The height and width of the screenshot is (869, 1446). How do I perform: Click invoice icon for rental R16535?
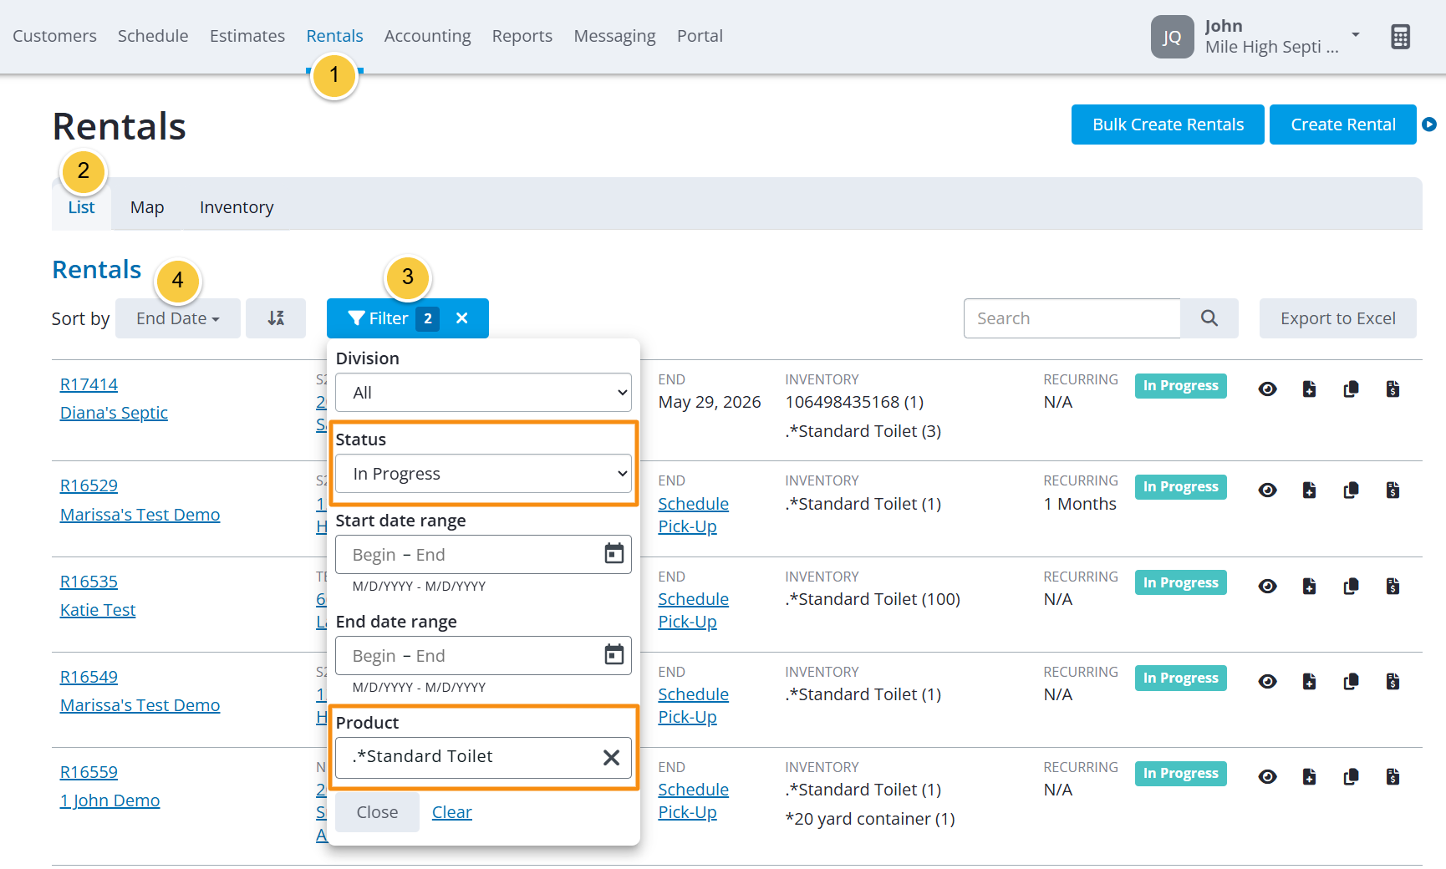coord(1393,587)
